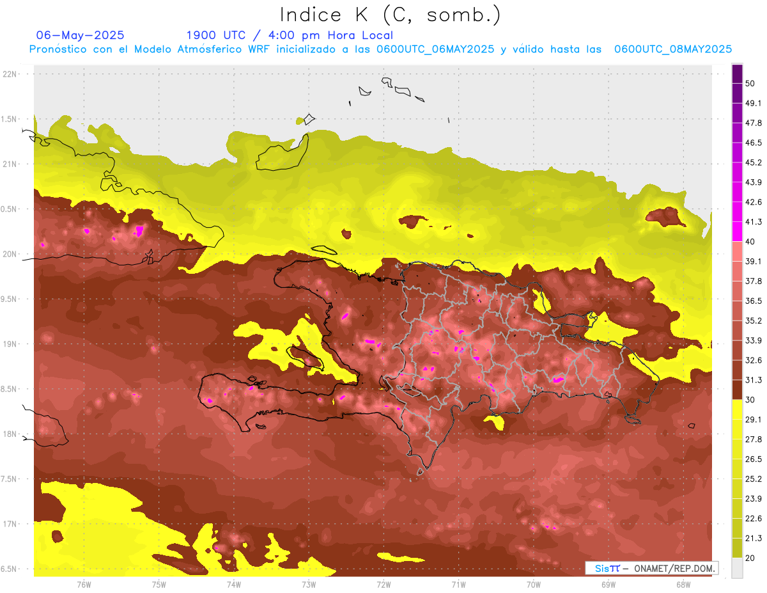Screen dimensions: 767x593
Task: Click colorbar label "22.6"
Action: 754,518
